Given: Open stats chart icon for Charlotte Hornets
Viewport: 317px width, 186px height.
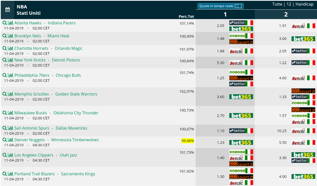Looking at the screenshot, I should 10,48.
